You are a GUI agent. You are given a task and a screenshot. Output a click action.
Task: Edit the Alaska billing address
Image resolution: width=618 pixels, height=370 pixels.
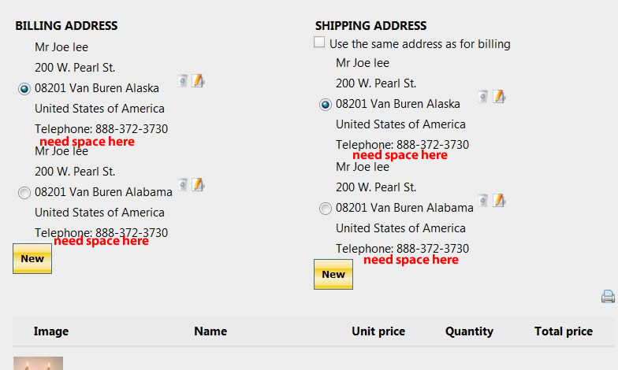point(198,80)
